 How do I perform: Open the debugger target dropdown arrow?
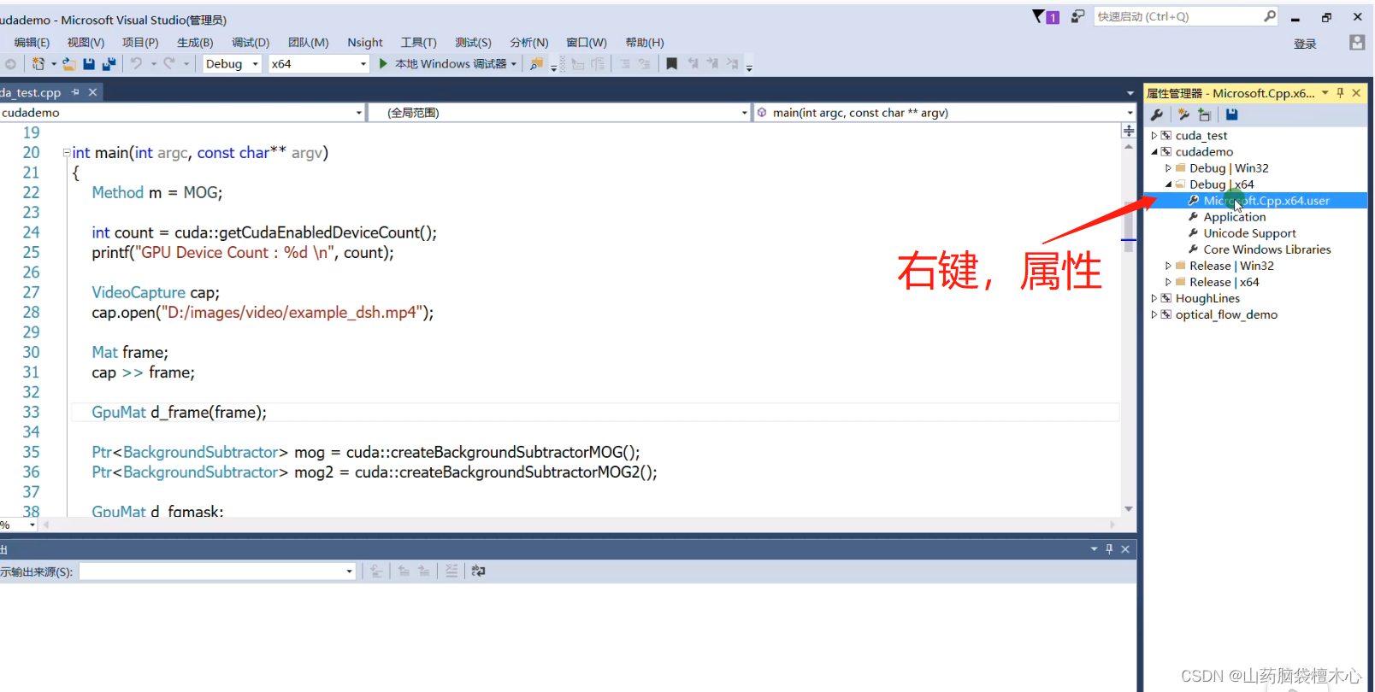point(514,64)
